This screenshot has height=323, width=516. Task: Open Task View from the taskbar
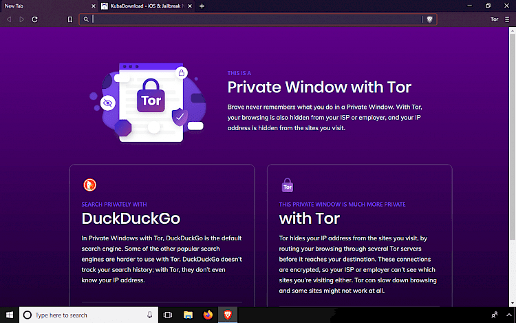pyautogui.click(x=168, y=315)
